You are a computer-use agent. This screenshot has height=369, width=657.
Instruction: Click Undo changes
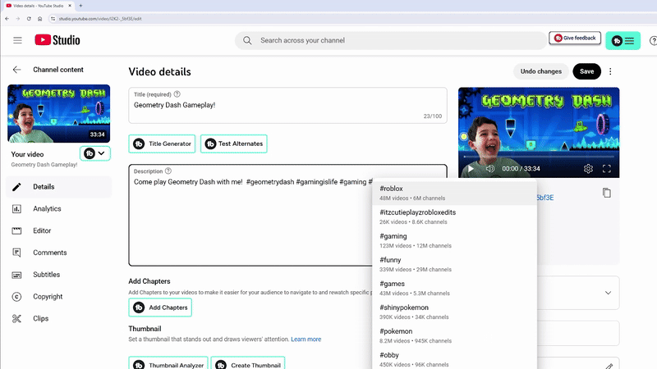(541, 71)
